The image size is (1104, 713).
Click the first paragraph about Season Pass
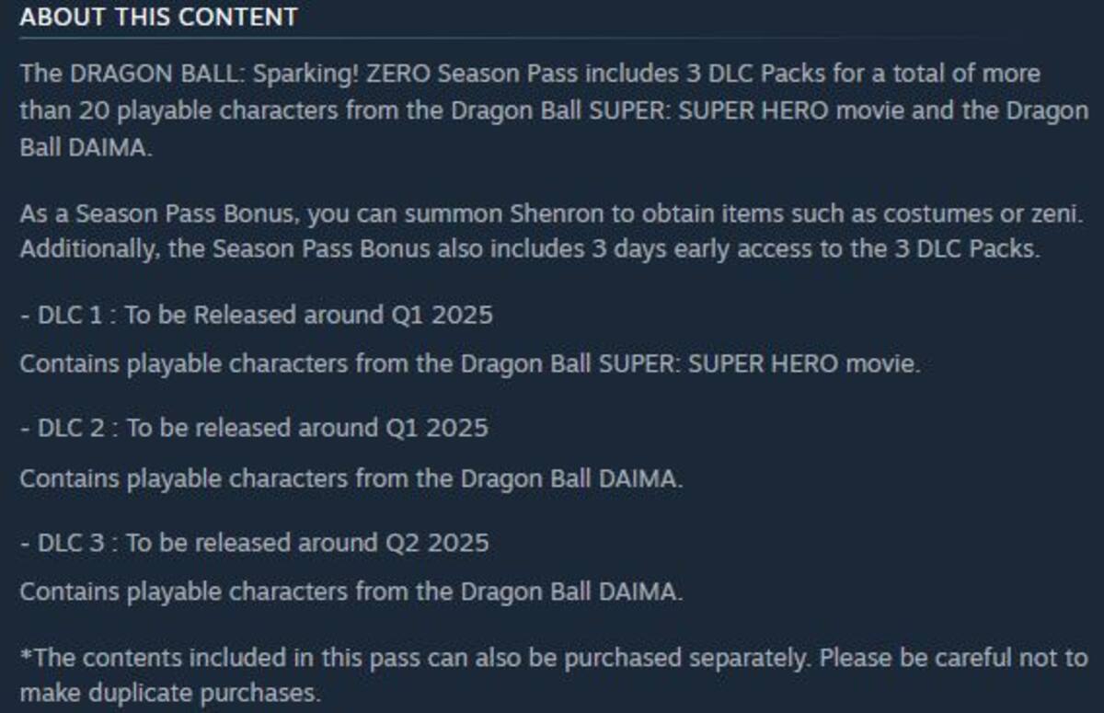(554, 110)
